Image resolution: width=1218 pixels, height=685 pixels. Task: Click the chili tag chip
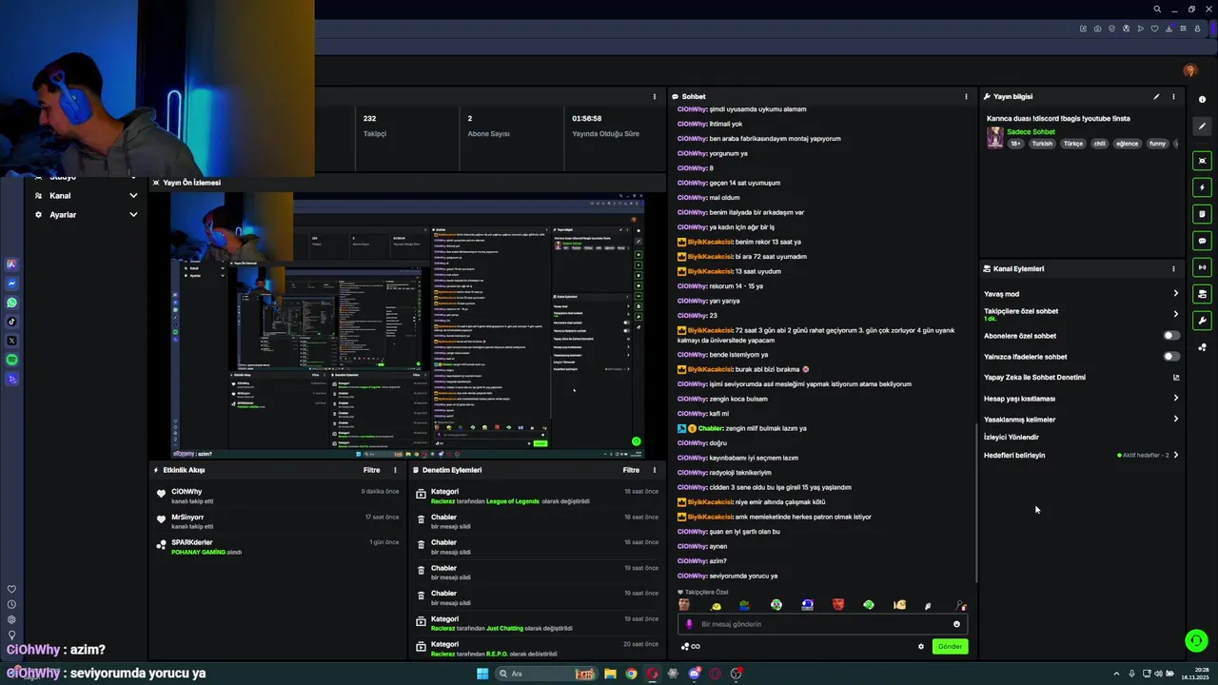point(1099,144)
